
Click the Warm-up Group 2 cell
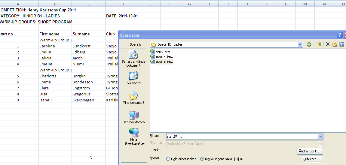click(x=56, y=70)
